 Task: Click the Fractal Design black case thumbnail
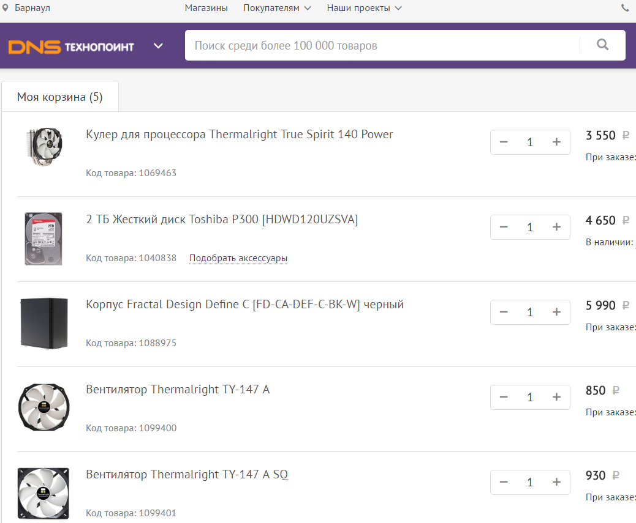[44, 324]
